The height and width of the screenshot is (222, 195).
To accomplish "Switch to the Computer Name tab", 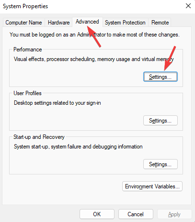I will [23, 23].
